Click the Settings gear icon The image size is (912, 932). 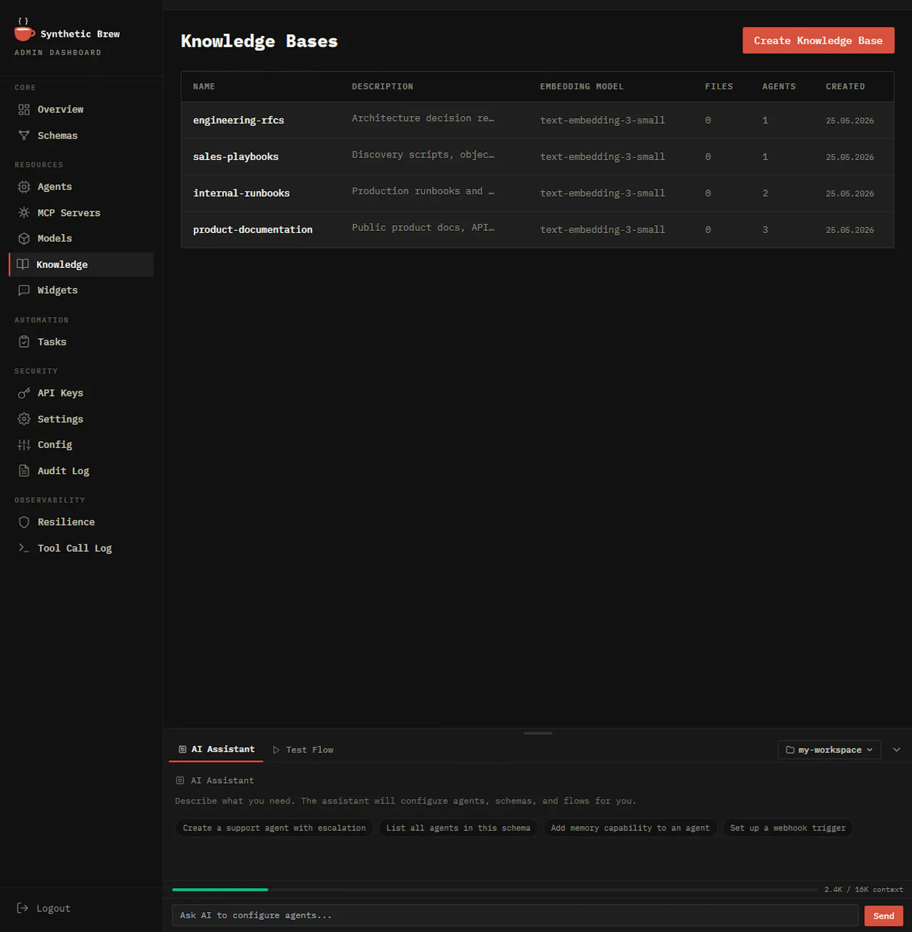24,419
